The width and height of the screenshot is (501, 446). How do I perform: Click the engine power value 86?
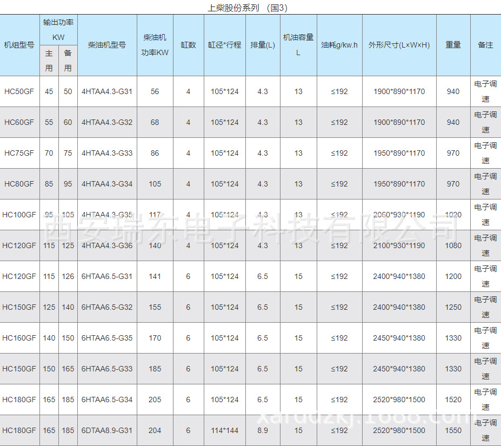coord(155,153)
